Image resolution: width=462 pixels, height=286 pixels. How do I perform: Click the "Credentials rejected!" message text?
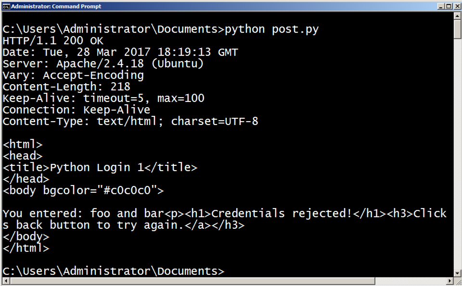(282, 213)
